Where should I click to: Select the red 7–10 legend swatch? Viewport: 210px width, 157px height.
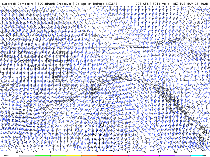(x=105, y=156)
